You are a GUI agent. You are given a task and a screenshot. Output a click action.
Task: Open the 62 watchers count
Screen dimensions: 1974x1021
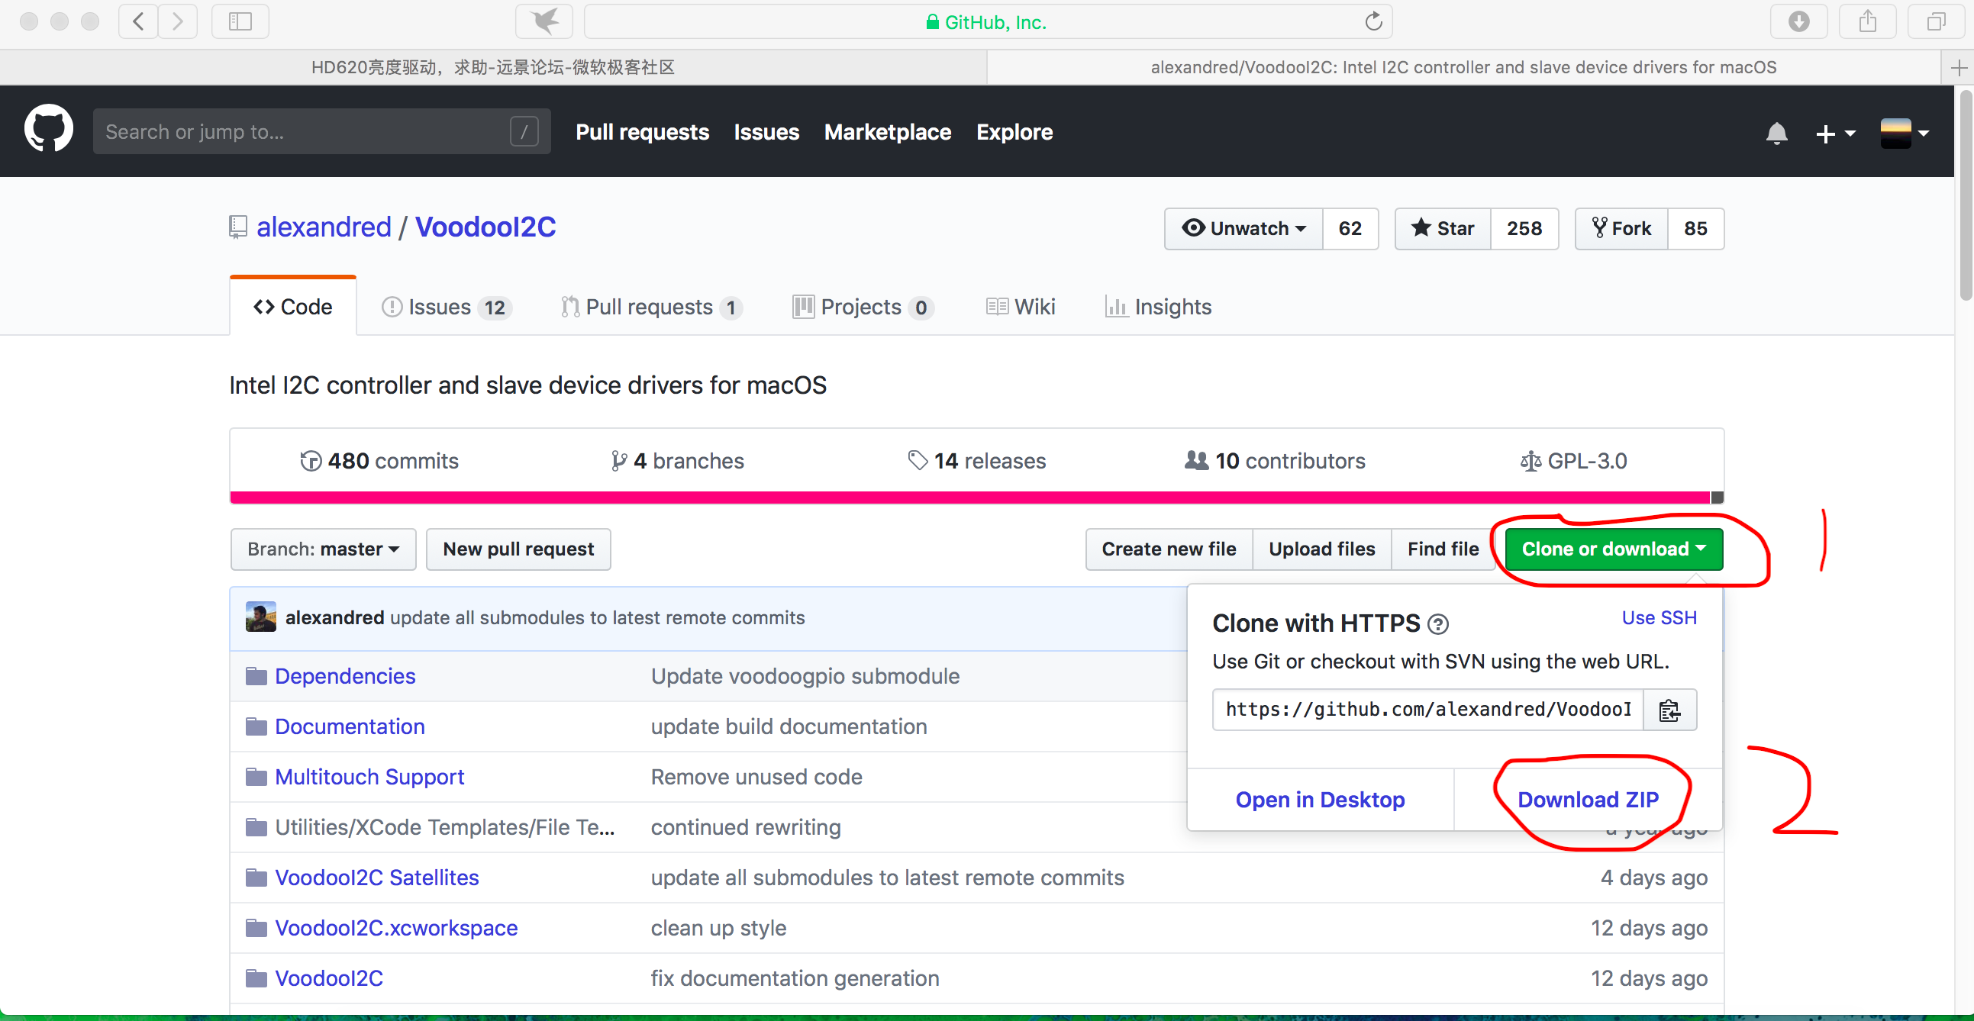click(1350, 228)
